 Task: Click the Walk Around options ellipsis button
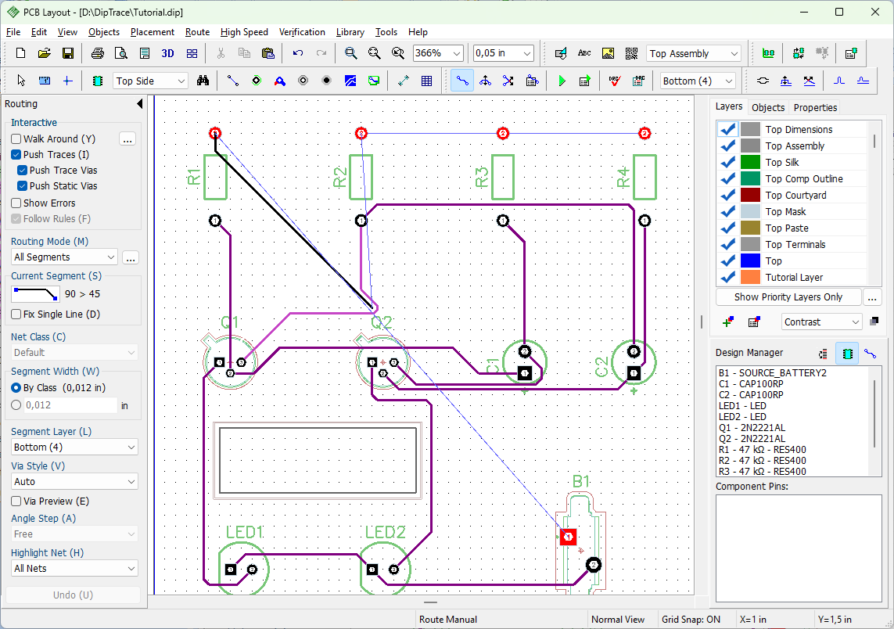tap(127, 139)
